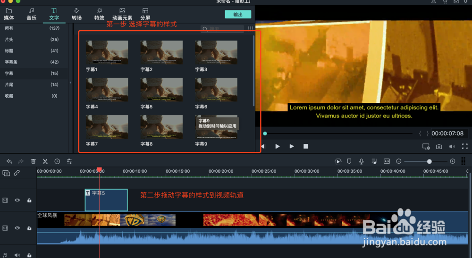This screenshot has height=258, width=472.
Task: Open preview display settings icon
Action: (426, 146)
